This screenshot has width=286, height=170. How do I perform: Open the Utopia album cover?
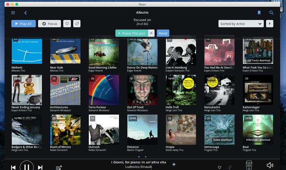181,130
